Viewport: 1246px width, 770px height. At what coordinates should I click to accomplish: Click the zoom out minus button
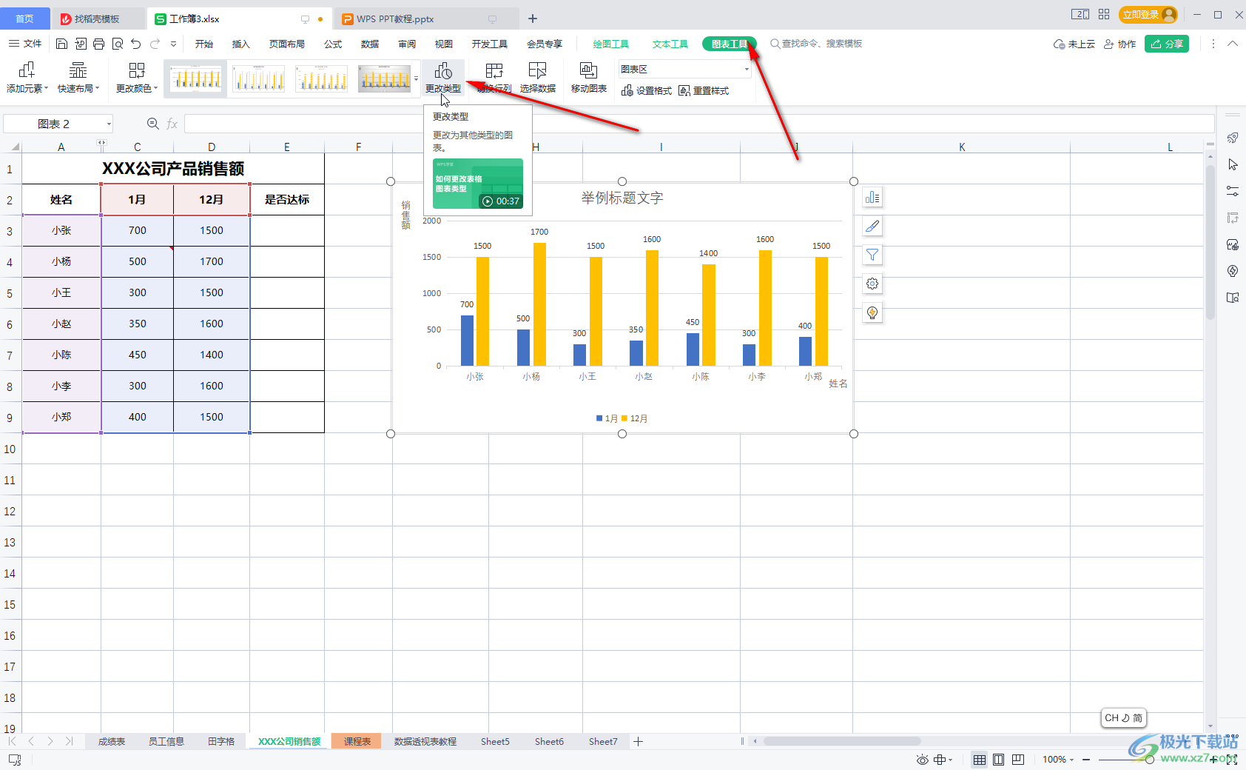1086,760
